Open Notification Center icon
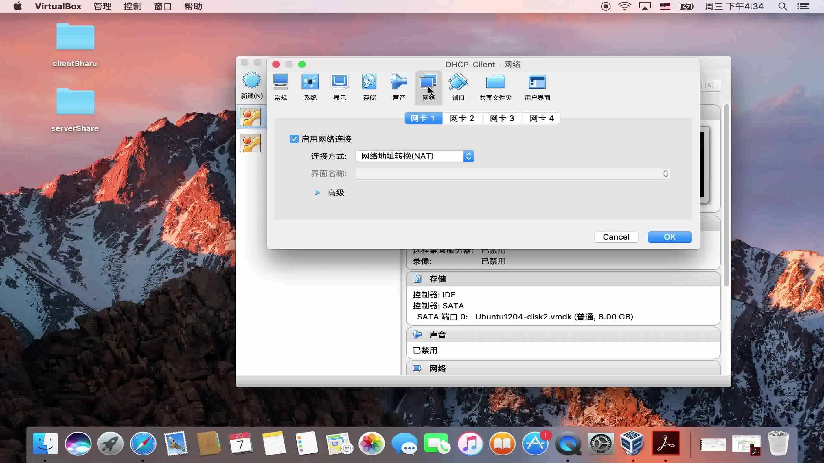 coord(803,6)
